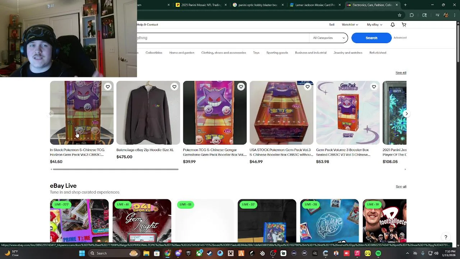
Task: Expand the Watchlist dropdown
Action: (x=350, y=25)
